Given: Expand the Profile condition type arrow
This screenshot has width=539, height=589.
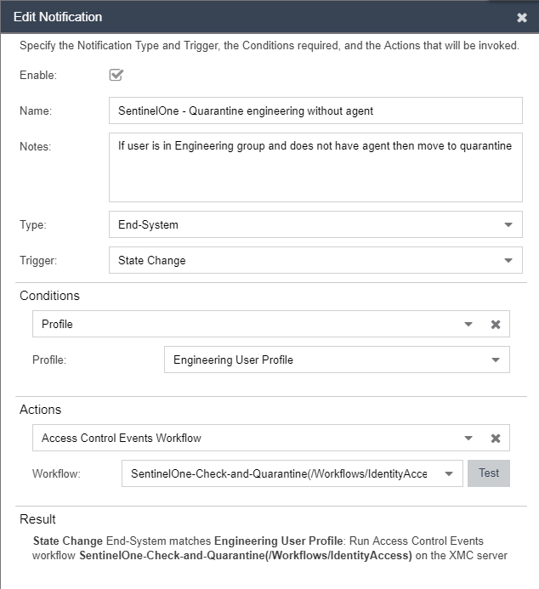Looking at the screenshot, I should point(468,324).
